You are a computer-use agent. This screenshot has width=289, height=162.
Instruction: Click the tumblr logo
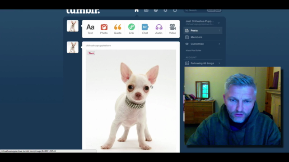(x=83, y=11)
